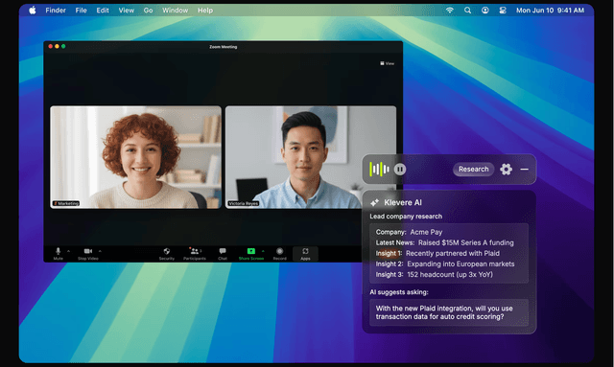Open Wi-Fi status in menu bar
The height and width of the screenshot is (367, 614).
click(450, 11)
